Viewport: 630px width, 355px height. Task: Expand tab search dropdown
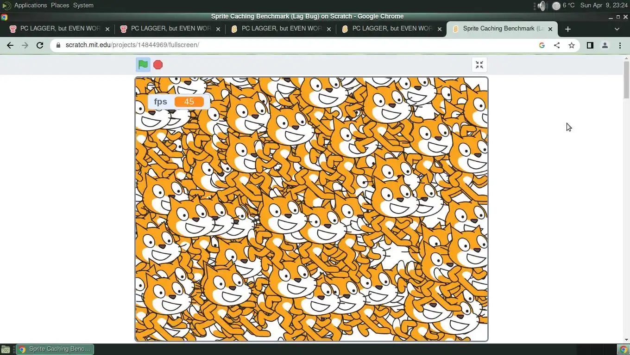(617, 29)
